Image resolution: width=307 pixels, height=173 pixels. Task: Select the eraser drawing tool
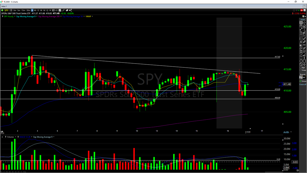pos(304,26)
